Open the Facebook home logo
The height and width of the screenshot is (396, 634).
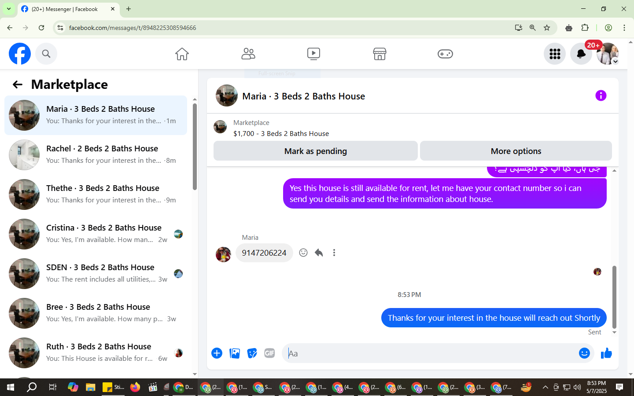coord(20,54)
